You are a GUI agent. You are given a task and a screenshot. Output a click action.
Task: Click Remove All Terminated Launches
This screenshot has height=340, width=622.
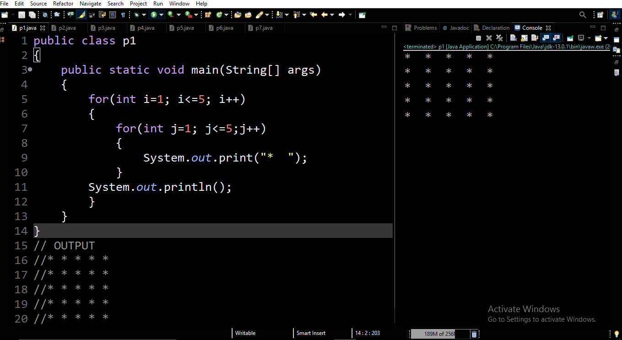coord(500,38)
